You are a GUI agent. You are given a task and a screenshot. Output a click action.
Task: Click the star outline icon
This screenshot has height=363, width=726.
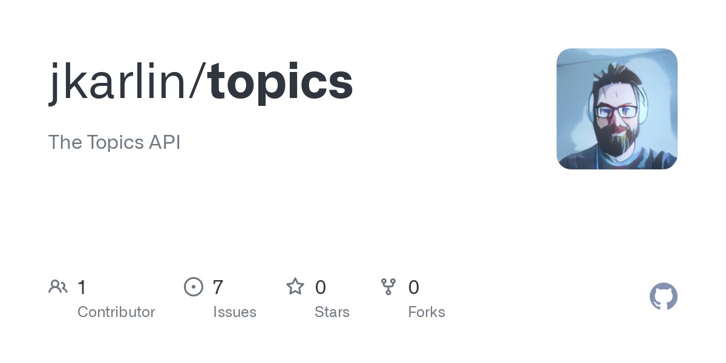295,286
